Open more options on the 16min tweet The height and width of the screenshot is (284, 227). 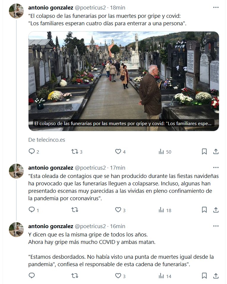[x=216, y=226]
